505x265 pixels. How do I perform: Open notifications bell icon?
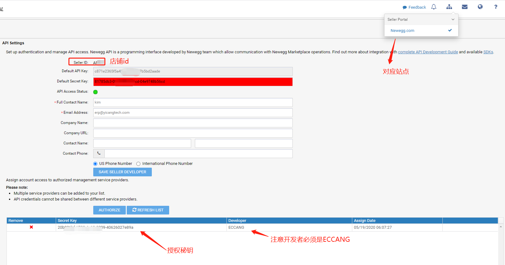[x=434, y=7]
